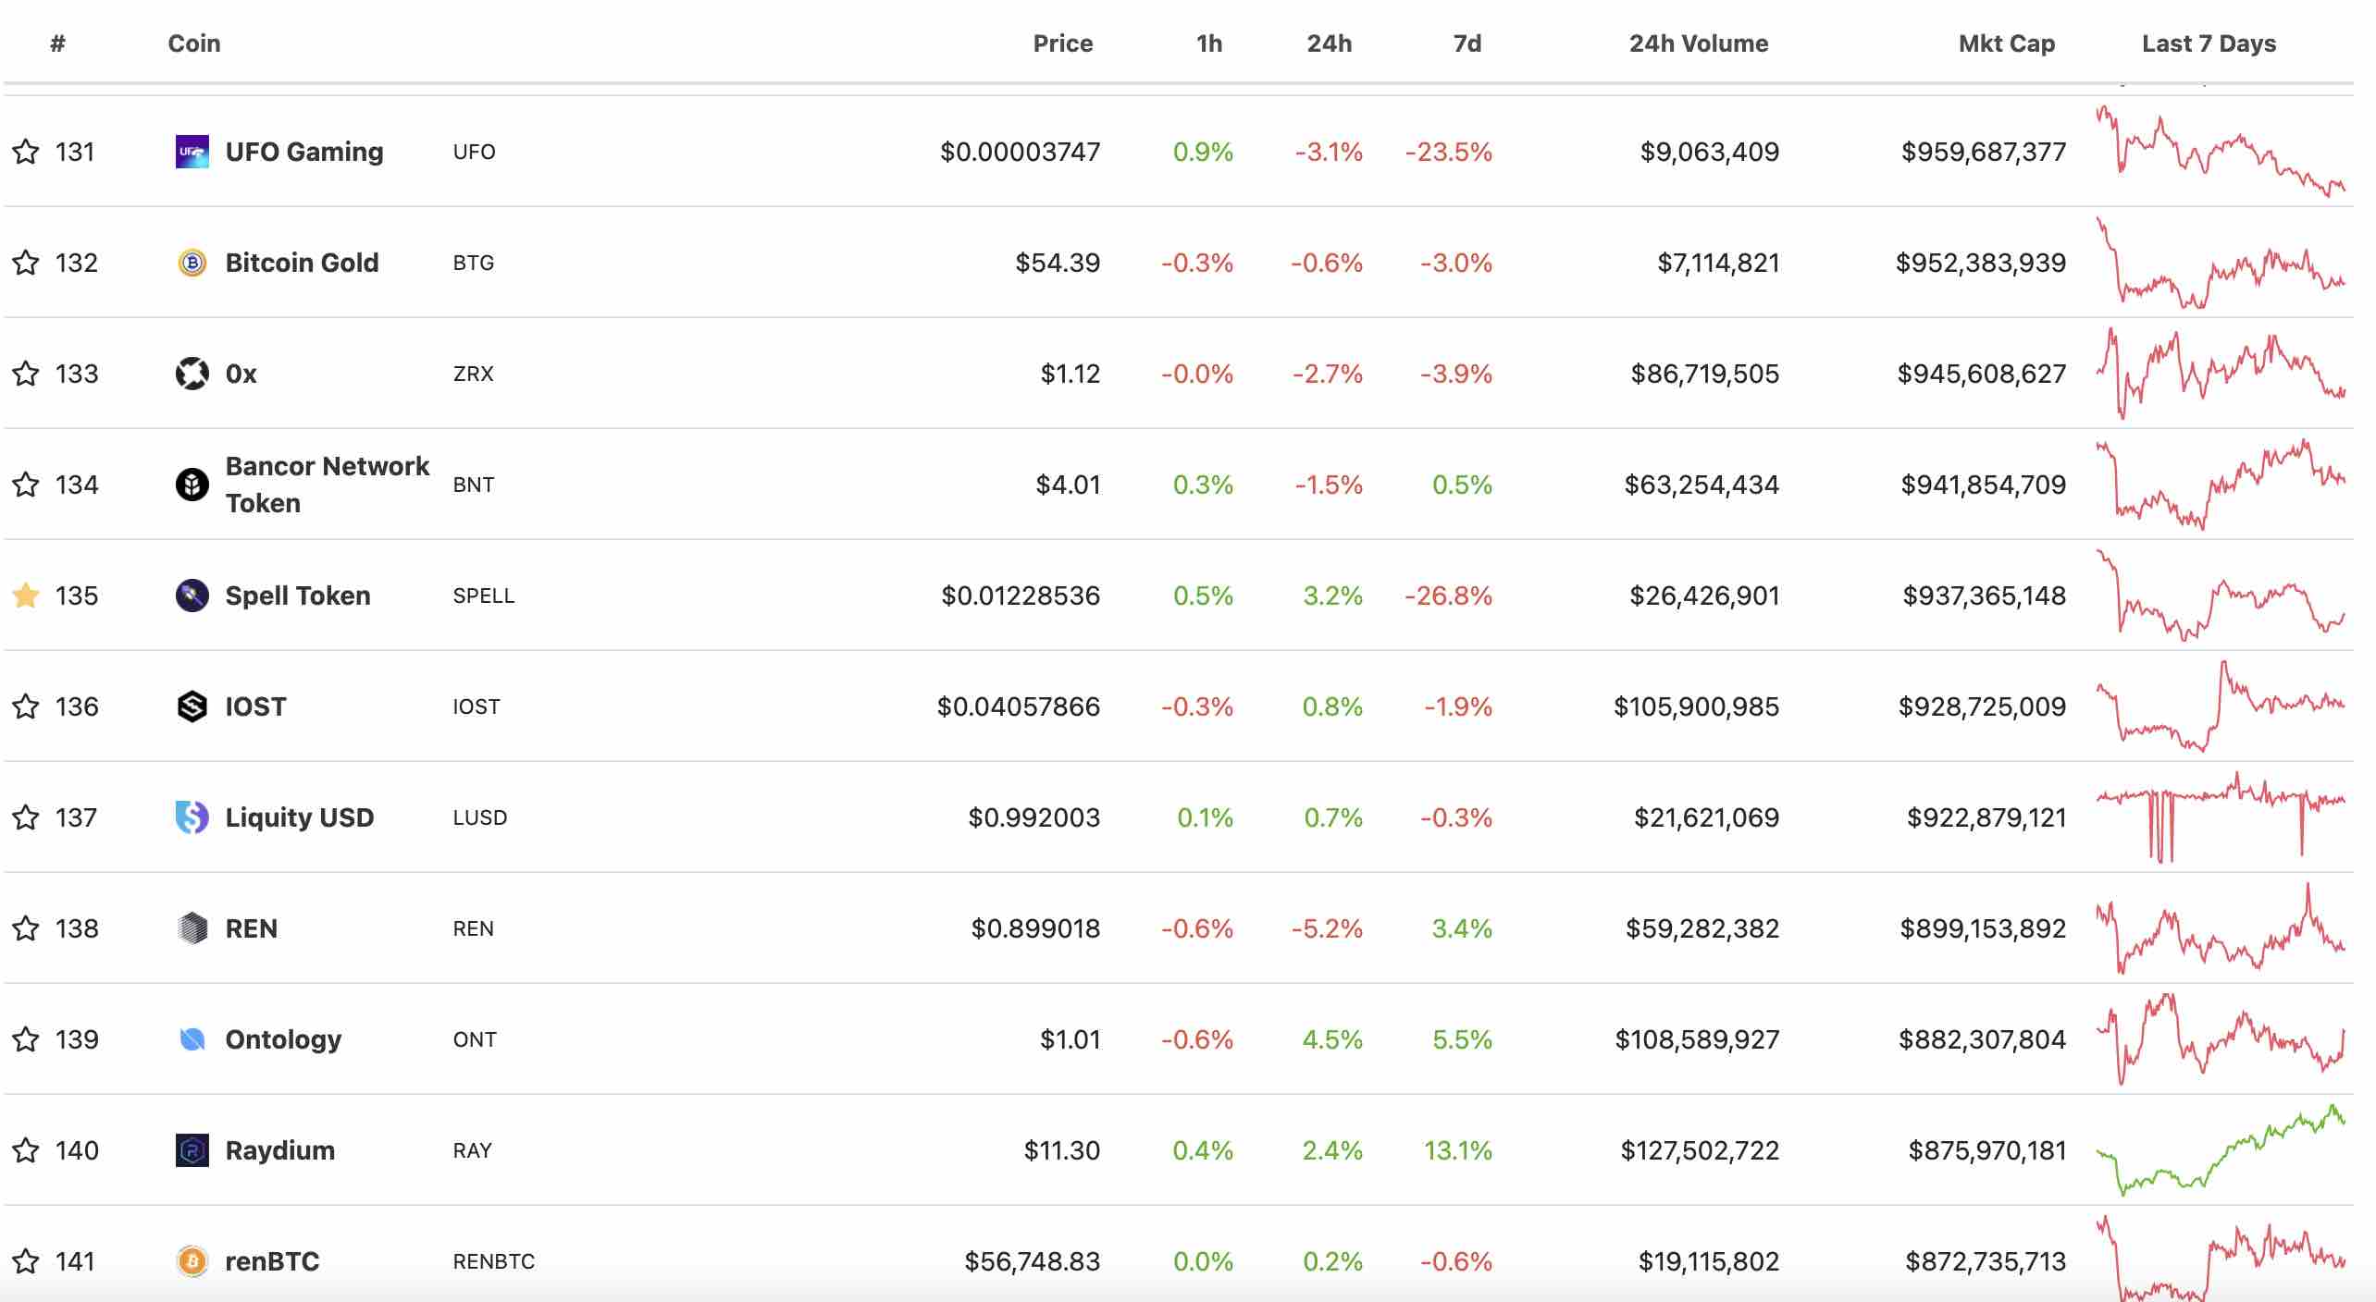Sort by the 24h Volume header
Viewport: 2376px width, 1302px height.
(x=1699, y=43)
